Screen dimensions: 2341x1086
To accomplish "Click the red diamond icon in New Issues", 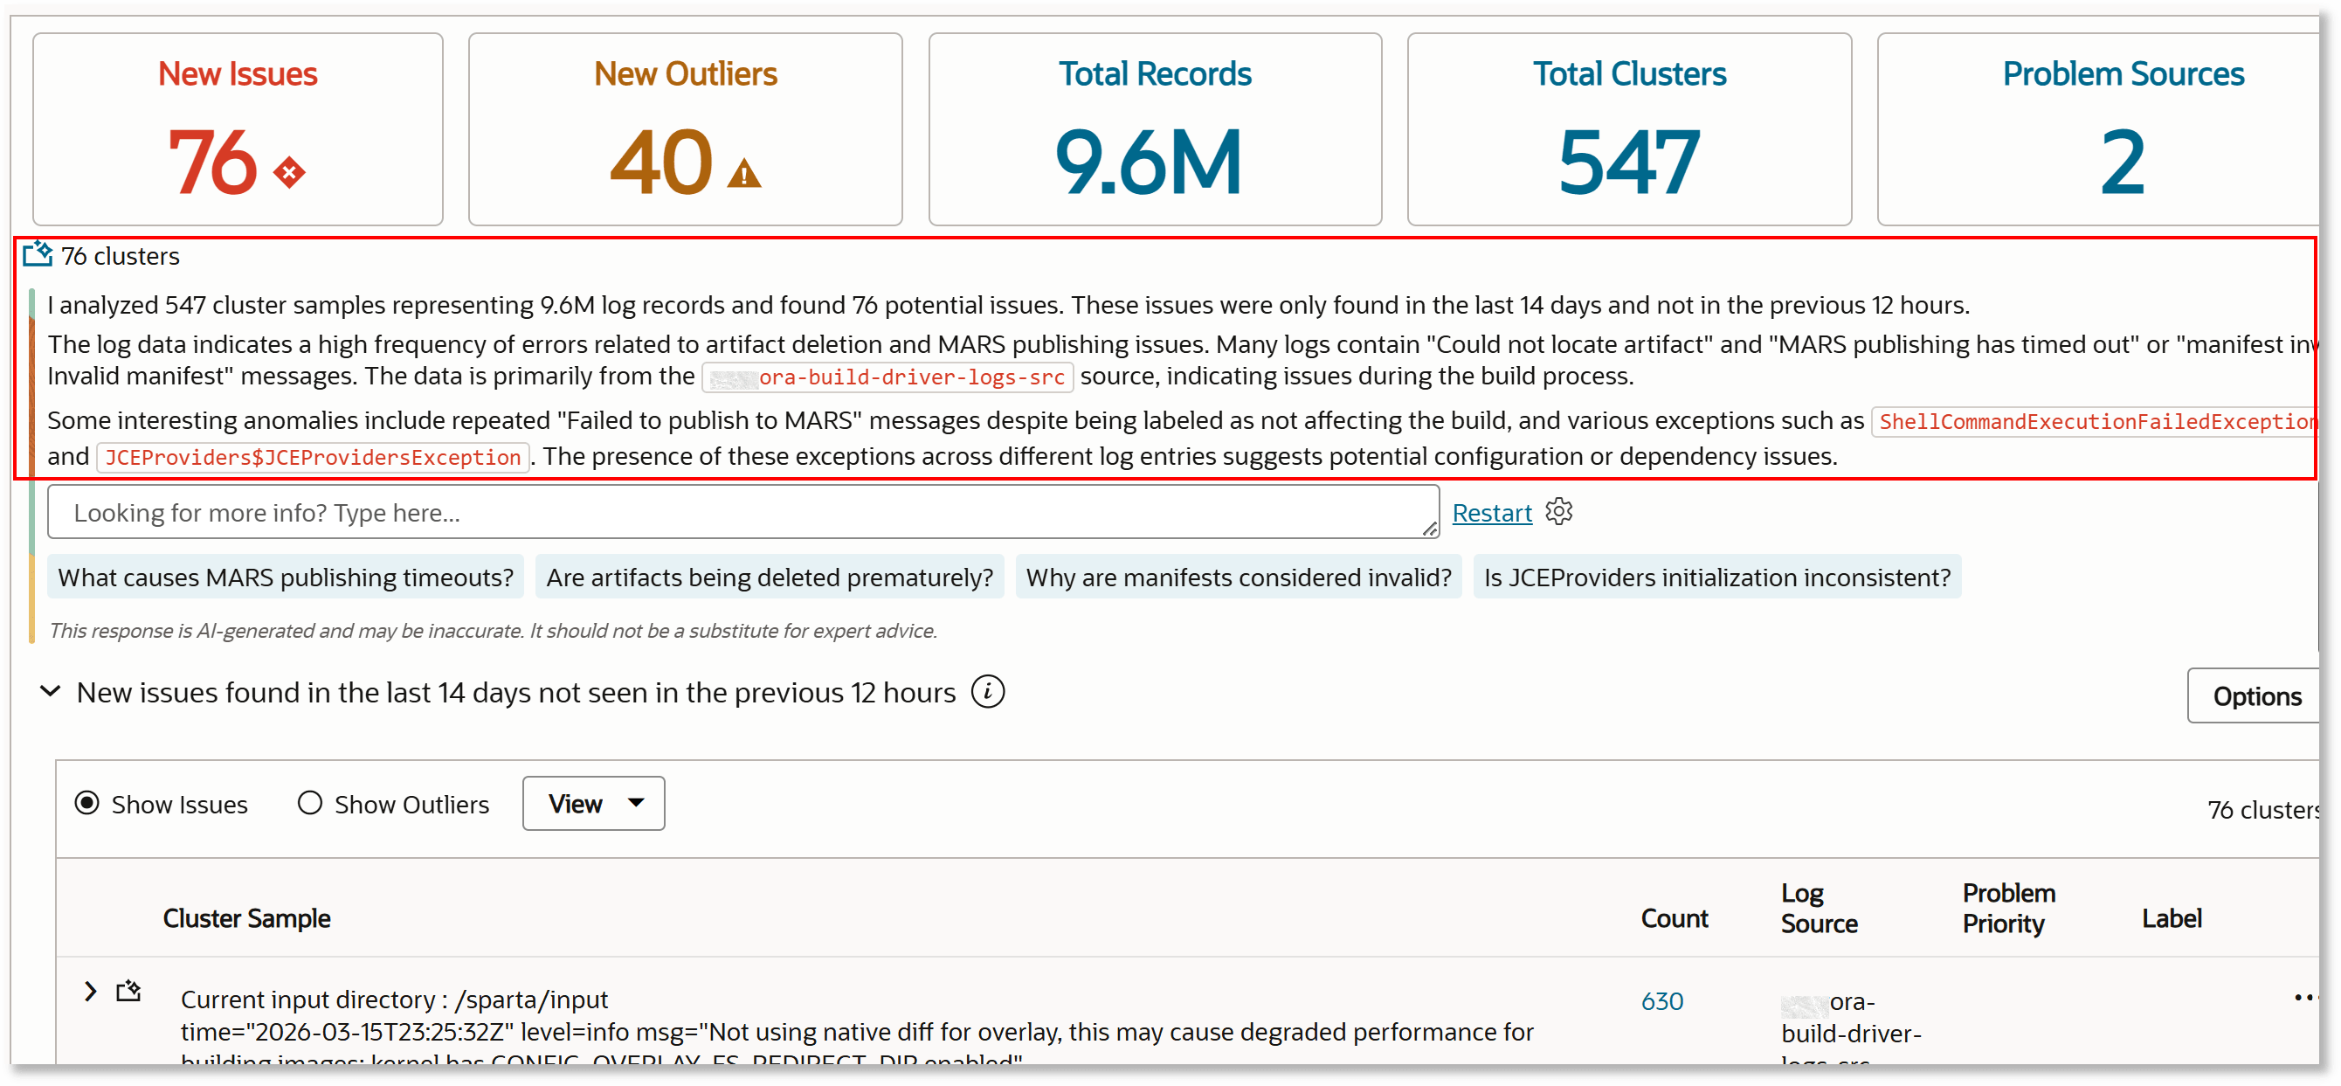I will click(x=289, y=172).
